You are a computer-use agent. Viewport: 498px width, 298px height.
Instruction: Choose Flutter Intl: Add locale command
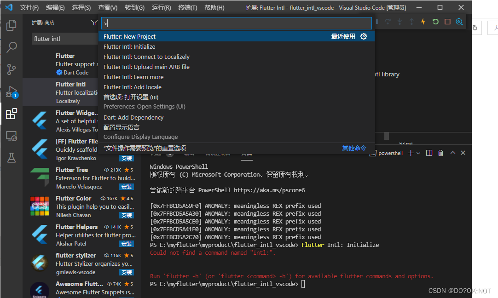tap(237, 87)
